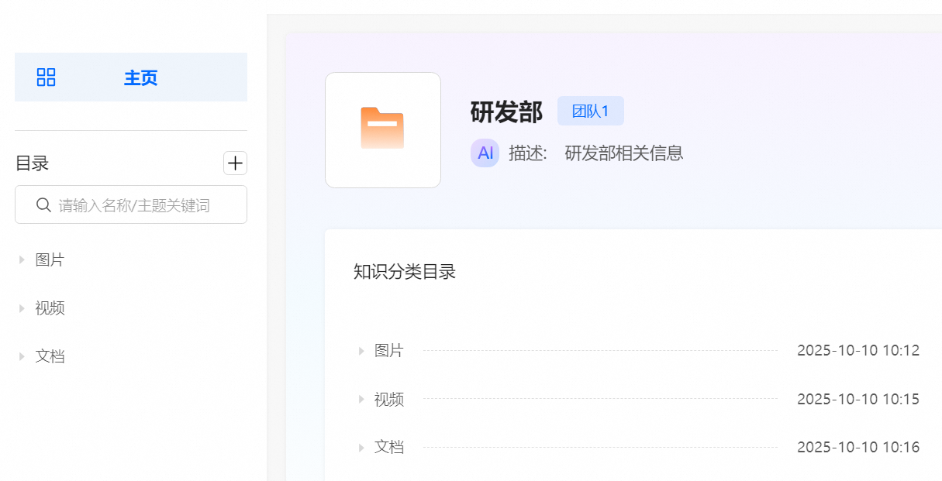
Task: Click the 知识分类目录 heading
Action: point(405,272)
